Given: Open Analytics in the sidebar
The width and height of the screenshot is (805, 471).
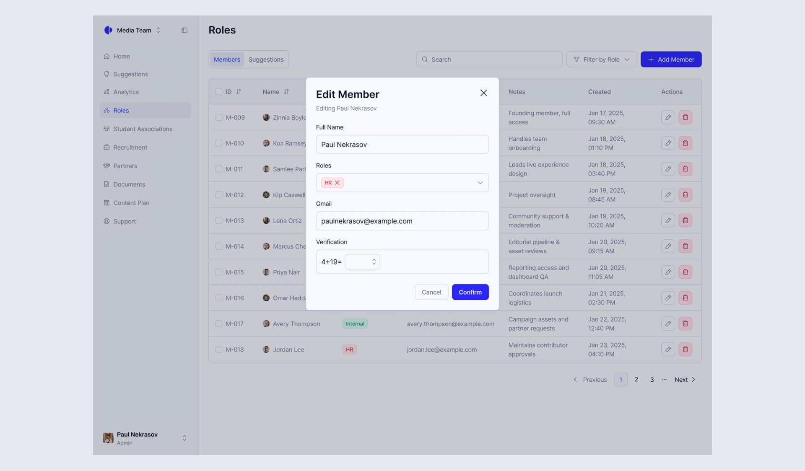Looking at the screenshot, I should (x=145, y=92).
